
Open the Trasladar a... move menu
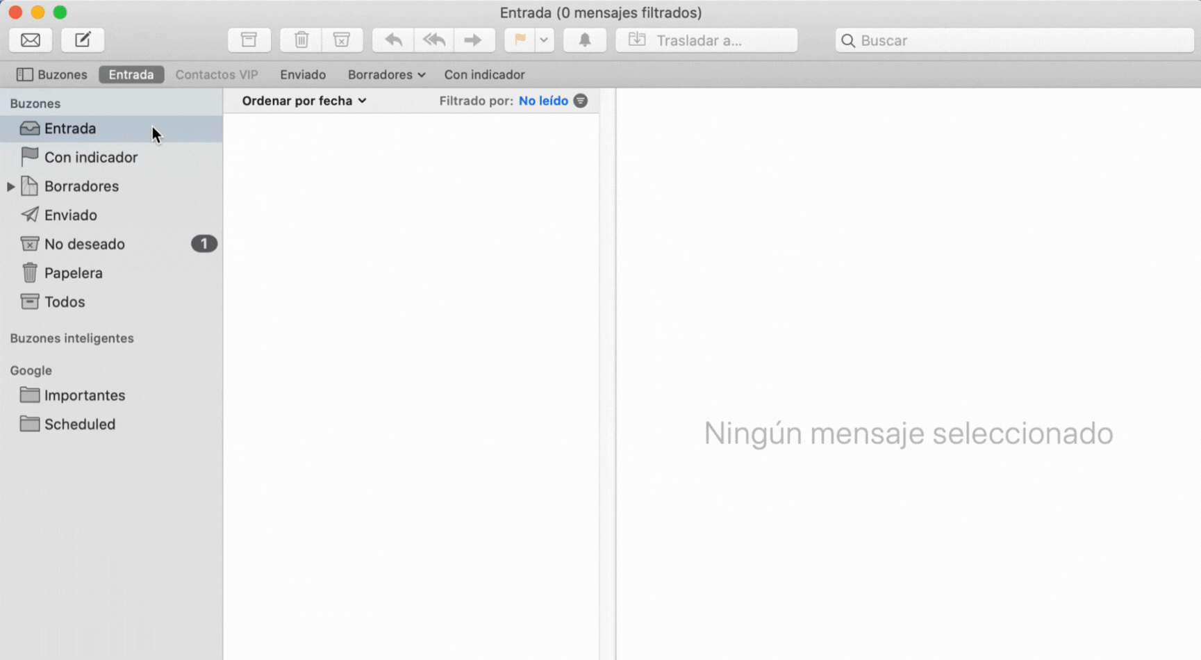[x=706, y=40]
